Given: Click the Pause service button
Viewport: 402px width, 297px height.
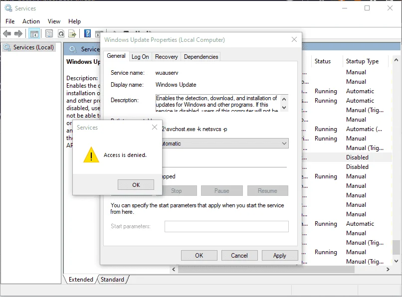Looking at the screenshot, I should pos(222,191).
